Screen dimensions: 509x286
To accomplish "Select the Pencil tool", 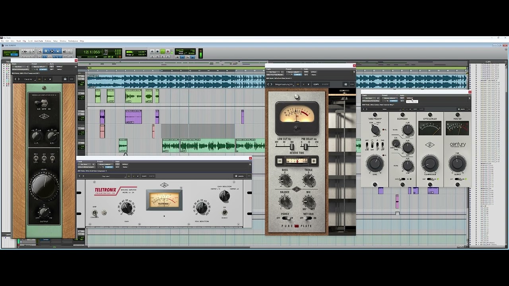I will pos(70,51).
